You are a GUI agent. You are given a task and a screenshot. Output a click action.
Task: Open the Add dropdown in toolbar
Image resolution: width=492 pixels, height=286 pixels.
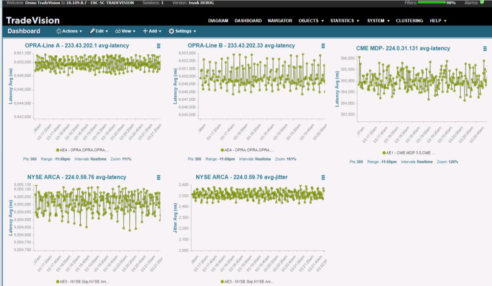coord(152,31)
